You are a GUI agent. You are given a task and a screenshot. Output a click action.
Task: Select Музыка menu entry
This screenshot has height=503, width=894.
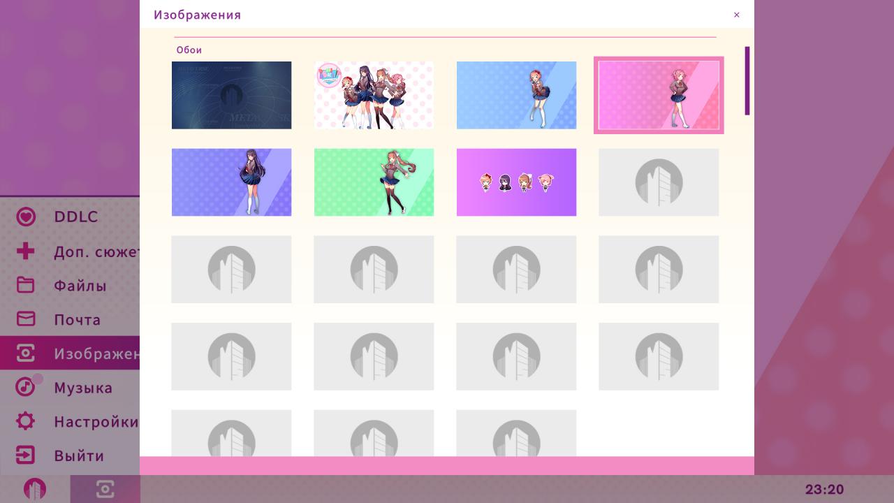[x=70, y=387]
